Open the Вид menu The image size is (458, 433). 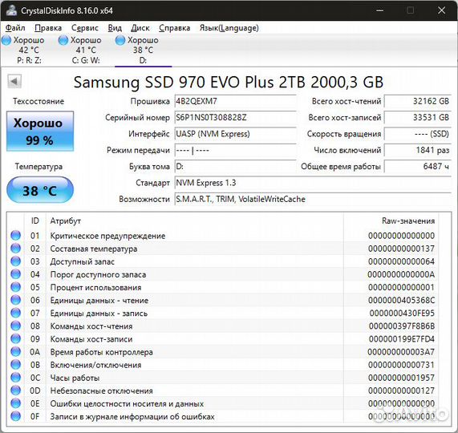coord(115,28)
